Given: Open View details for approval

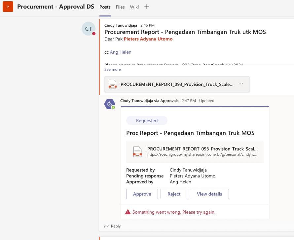Looking at the screenshot, I should click(x=209, y=194).
